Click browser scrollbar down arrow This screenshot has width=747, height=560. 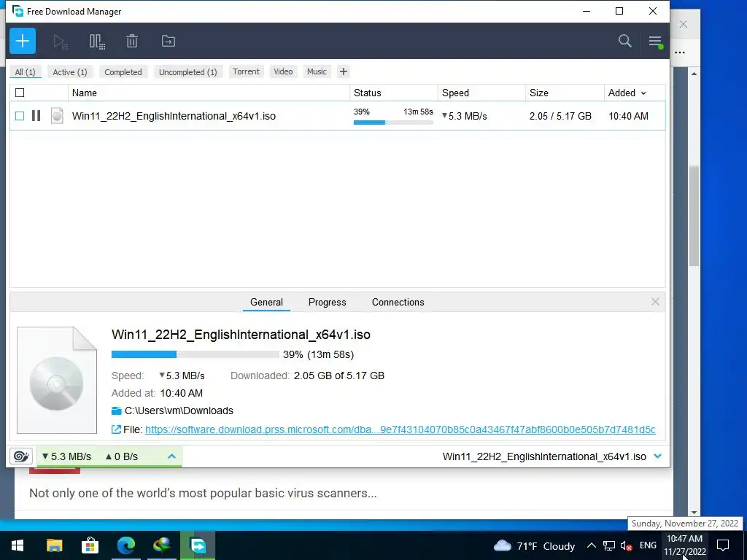tap(694, 513)
